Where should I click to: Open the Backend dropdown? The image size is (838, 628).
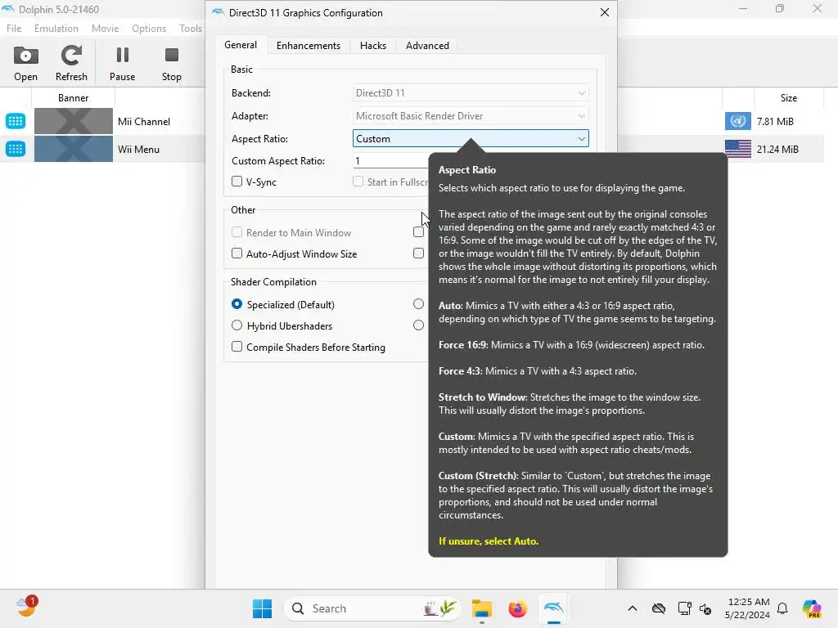click(x=471, y=93)
